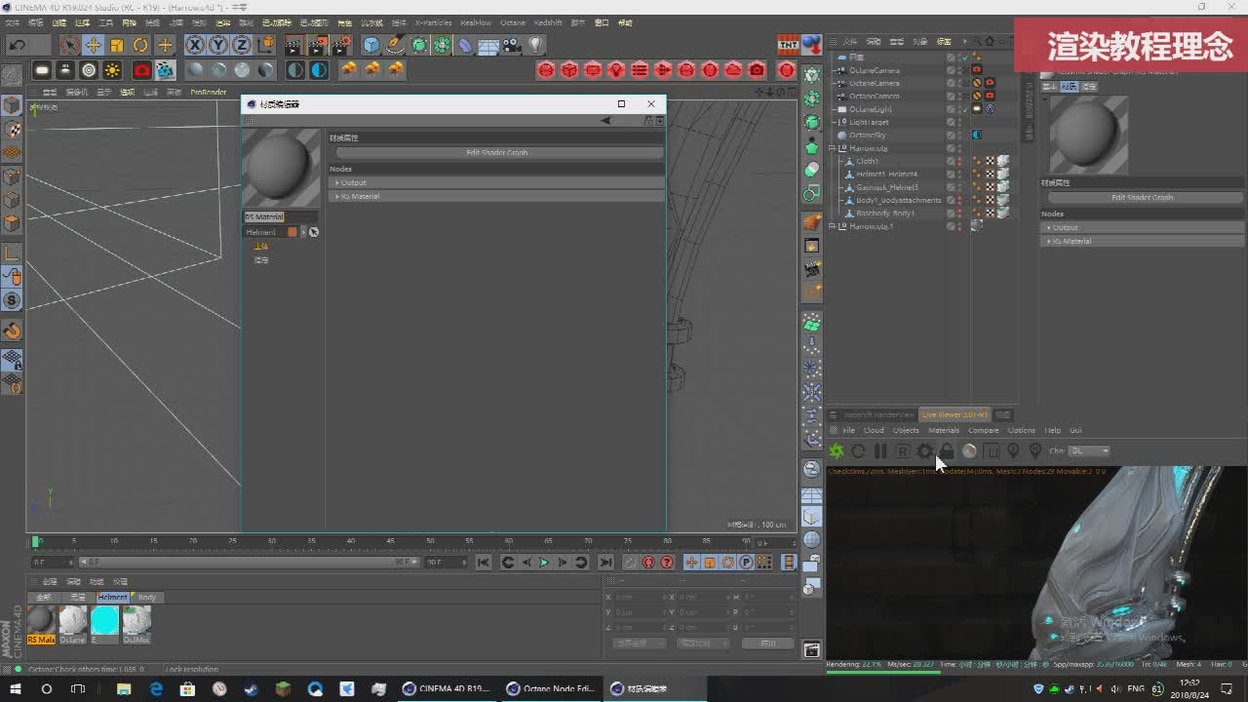Switch to Redshift RenderView tab
Image resolution: width=1248 pixels, height=702 pixels.
878,414
